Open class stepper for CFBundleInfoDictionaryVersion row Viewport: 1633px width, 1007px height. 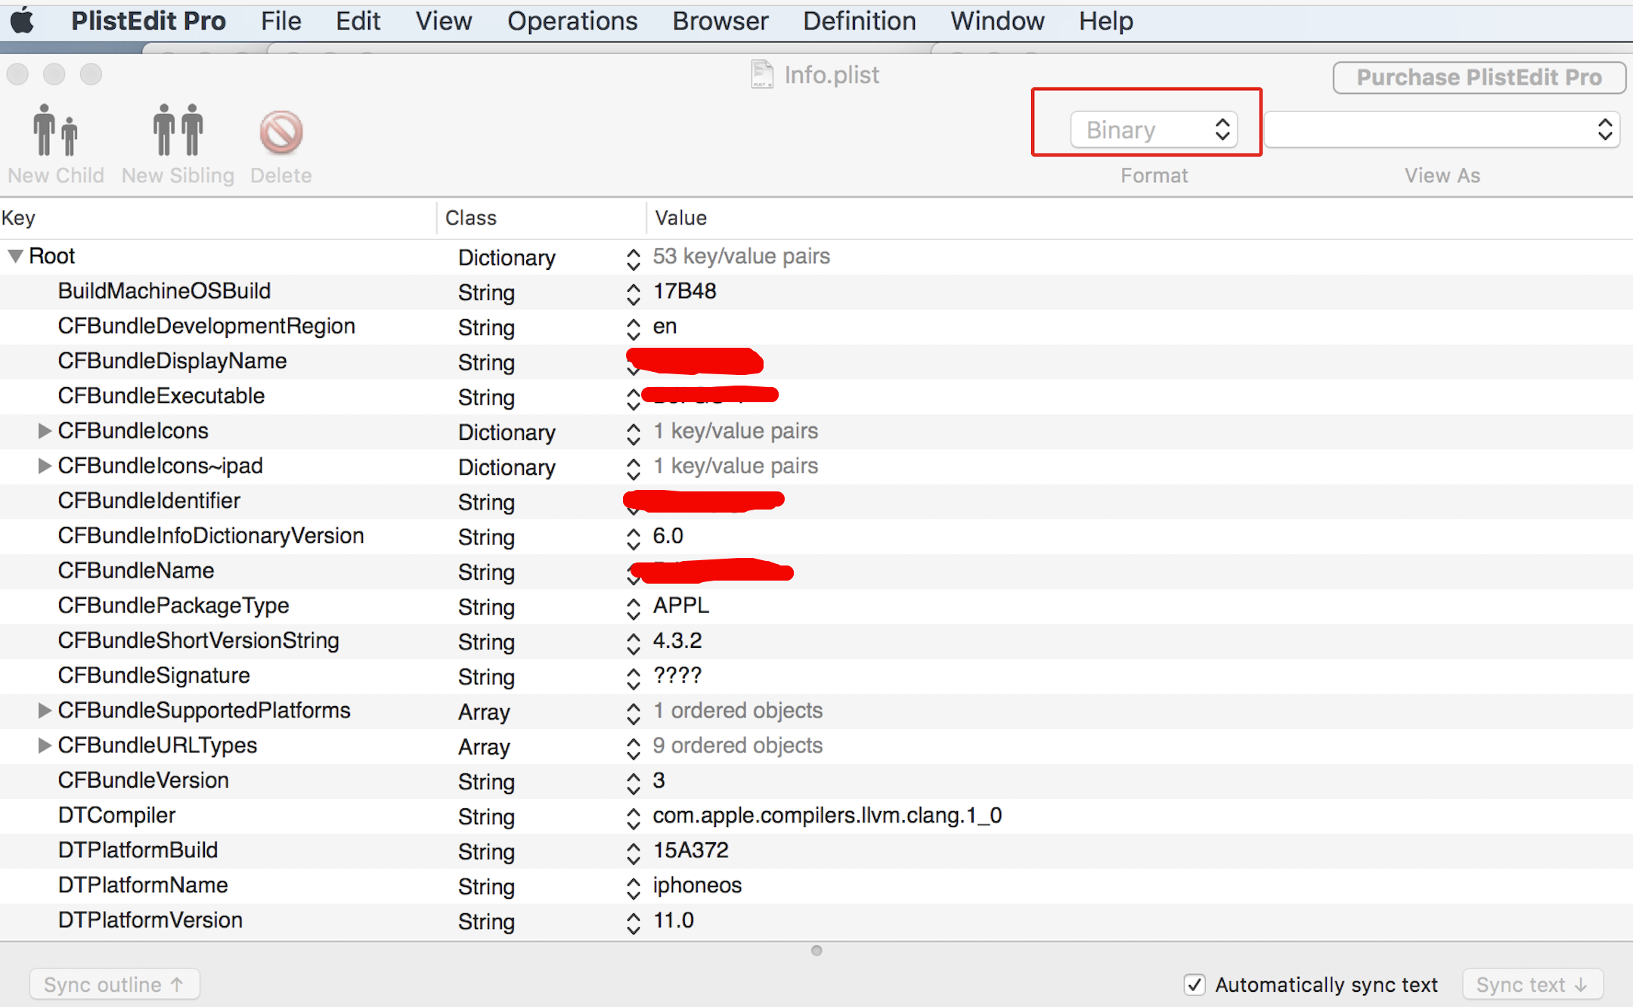click(x=634, y=538)
